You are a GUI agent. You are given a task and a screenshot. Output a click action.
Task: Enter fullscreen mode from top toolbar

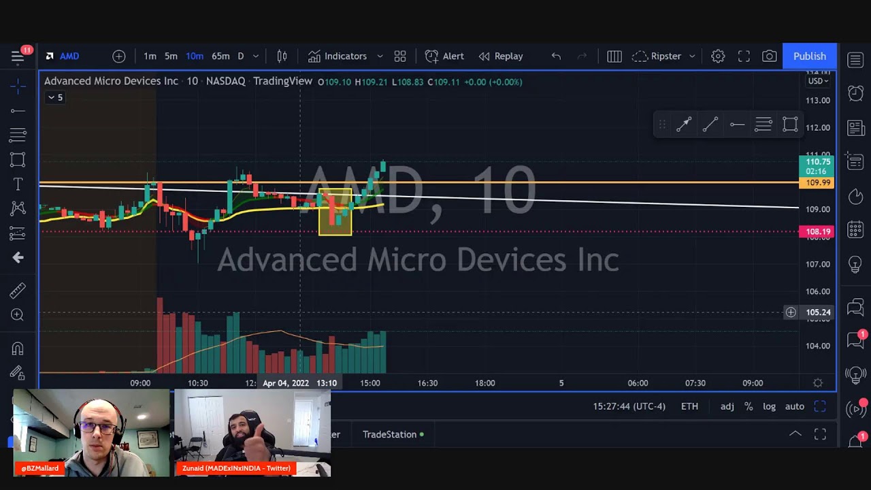click(x=744, y=56)
